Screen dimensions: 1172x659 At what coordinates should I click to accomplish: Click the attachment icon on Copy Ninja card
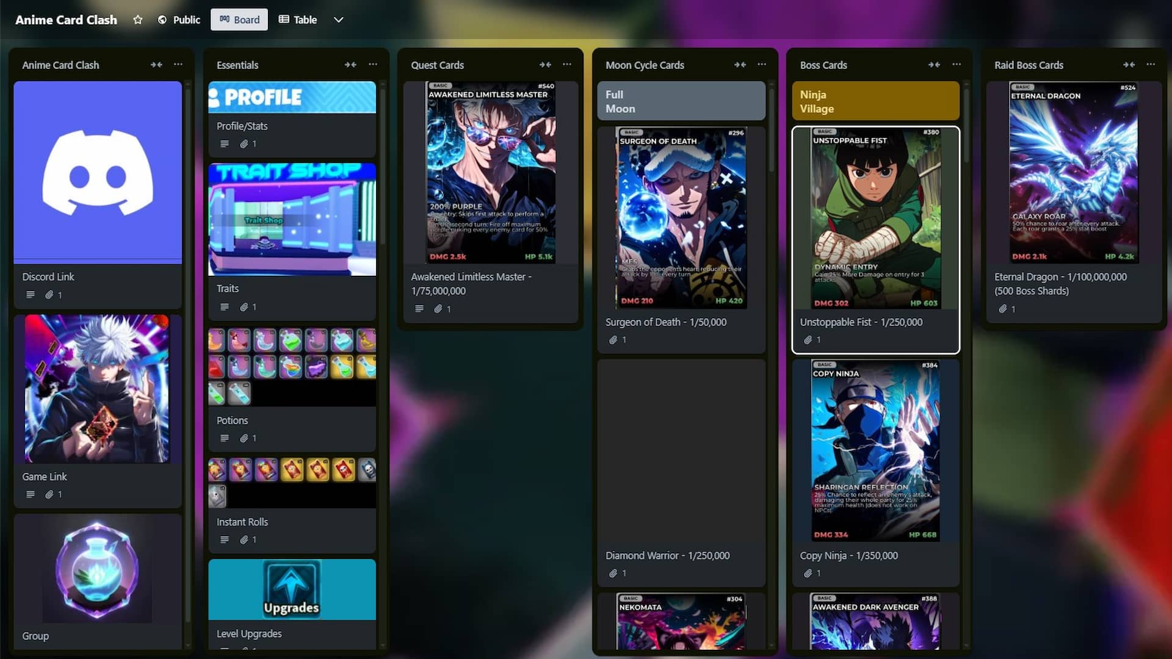[807, 573]
